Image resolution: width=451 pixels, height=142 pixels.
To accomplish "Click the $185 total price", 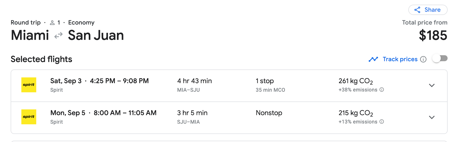I will pos(433,35).
